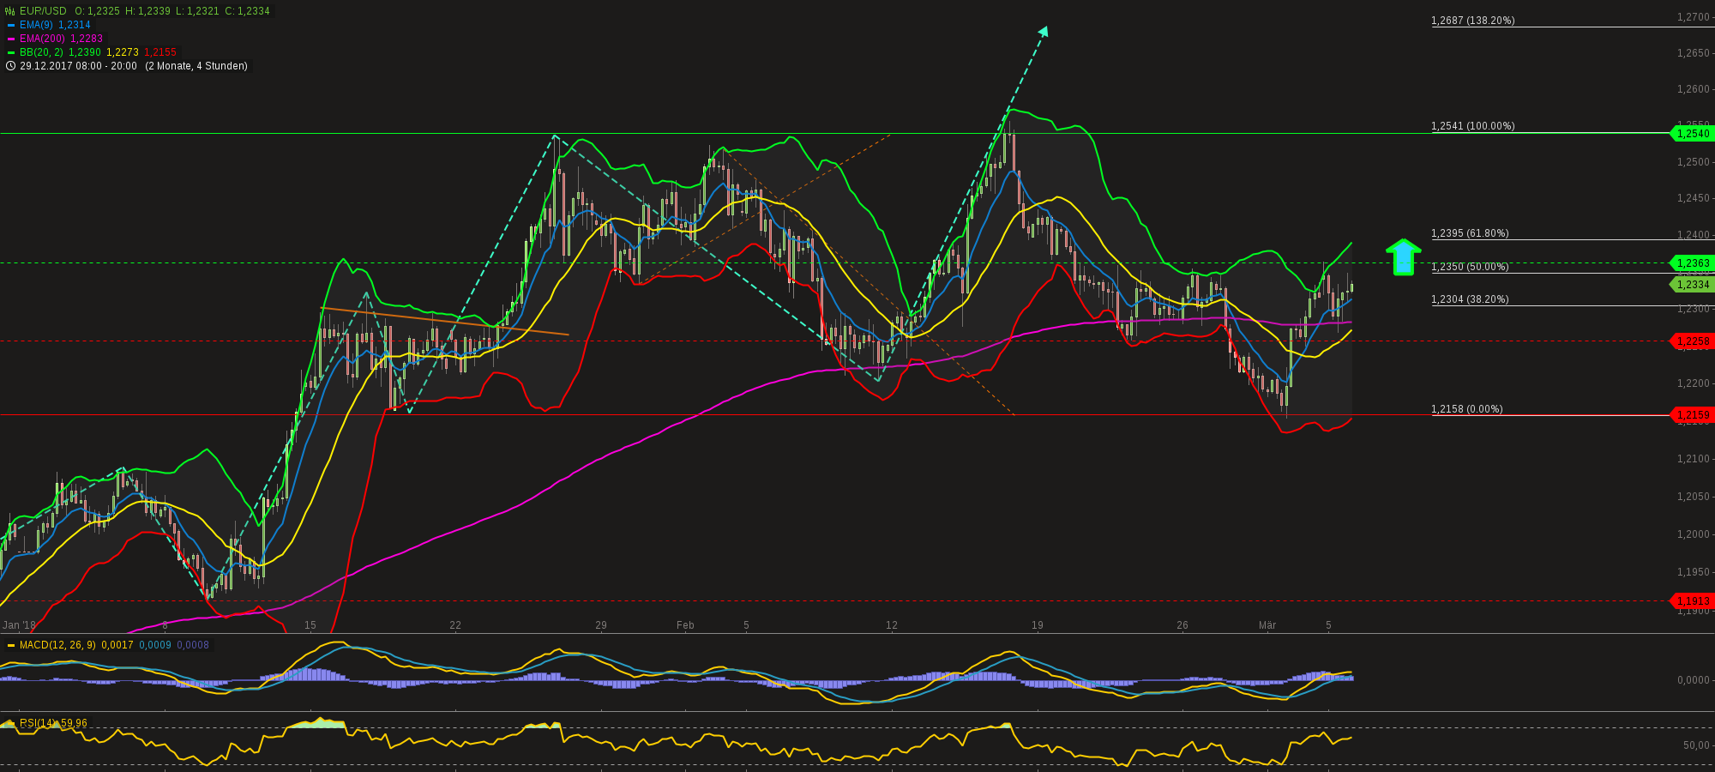Screen dimensions: 1715x772
Task: Click the date axis label 12
Action: tap(892, 625)
